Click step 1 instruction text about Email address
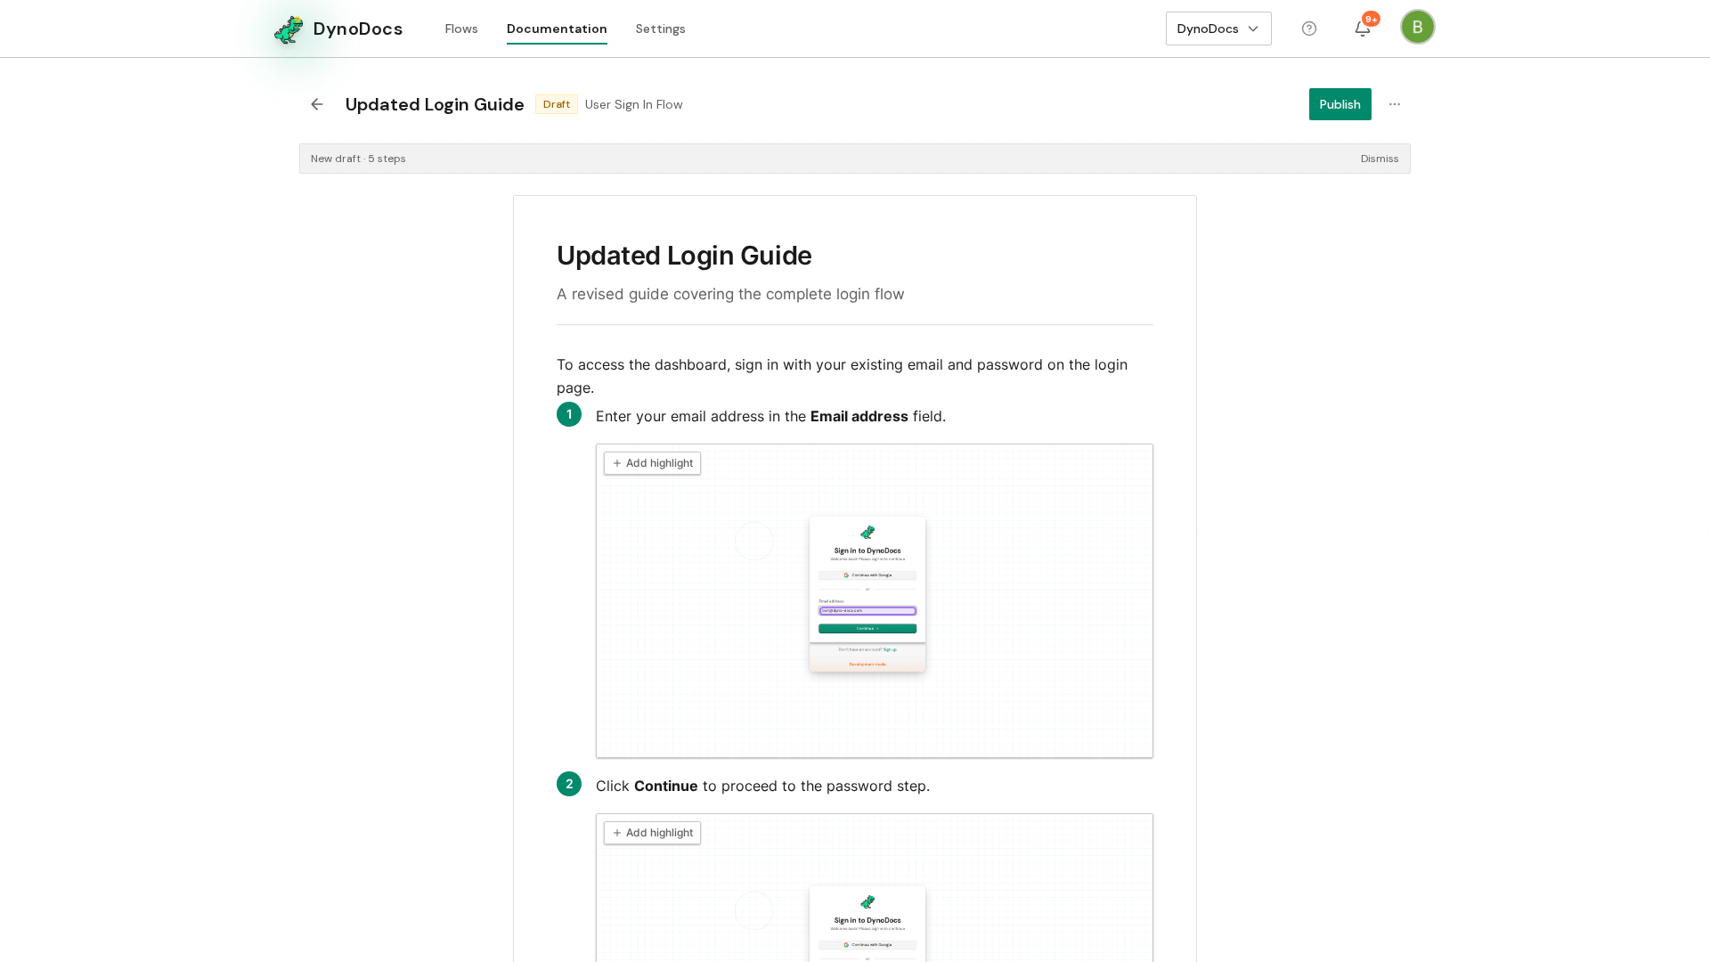1710x962 pixels. tap(771, 416)
